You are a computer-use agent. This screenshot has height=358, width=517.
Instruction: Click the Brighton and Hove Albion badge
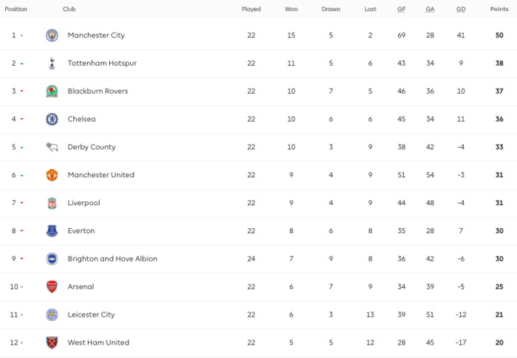[52, 259]
